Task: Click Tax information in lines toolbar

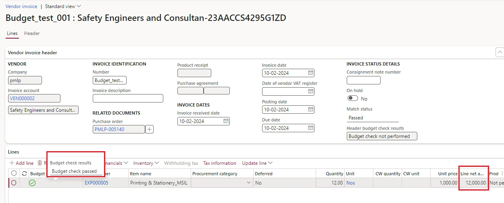Action: [x=220, y=163]
